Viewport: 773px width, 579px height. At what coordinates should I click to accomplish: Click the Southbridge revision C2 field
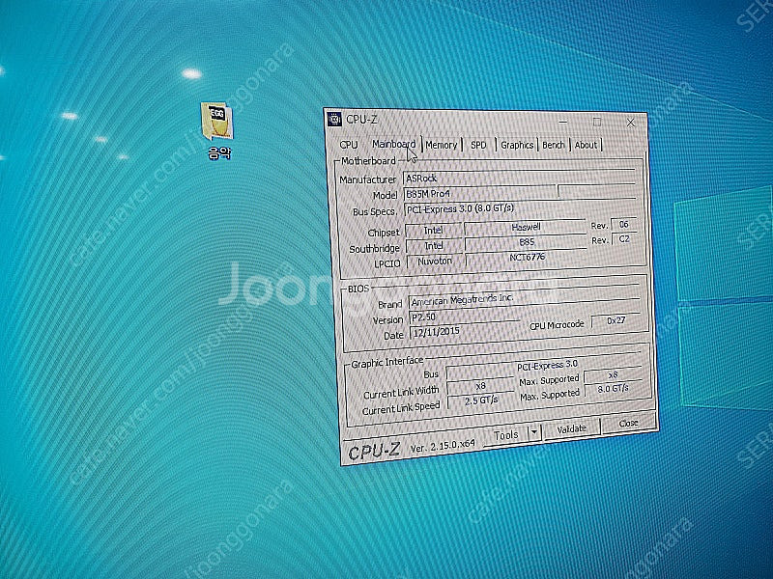point(624,239)
